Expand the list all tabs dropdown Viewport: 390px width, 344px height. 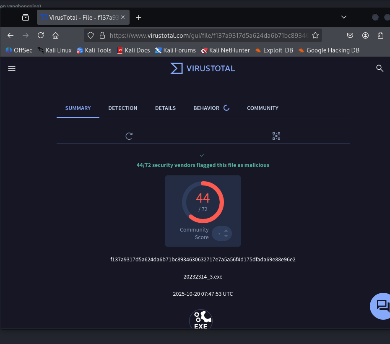point(344,17)
